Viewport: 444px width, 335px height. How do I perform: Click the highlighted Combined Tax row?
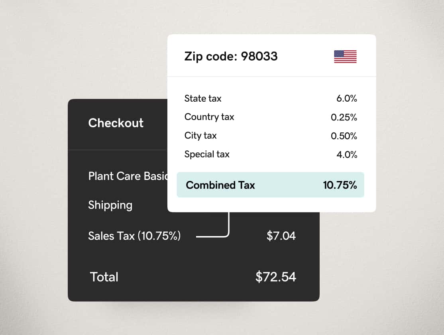tap(270, 185)
